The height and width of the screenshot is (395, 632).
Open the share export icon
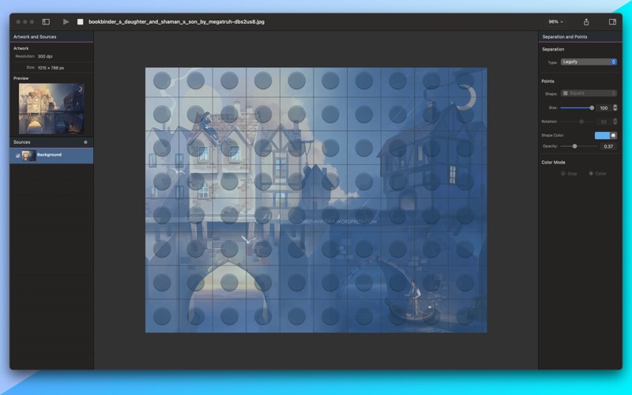[x=586, y=22]
